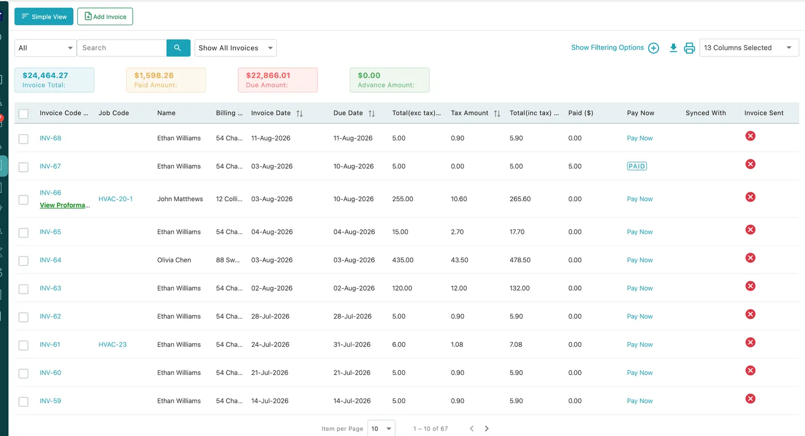805x436 pixels.
Task: Click plus icon beside Show Filtering Options
Action: [x=654, y=48]
